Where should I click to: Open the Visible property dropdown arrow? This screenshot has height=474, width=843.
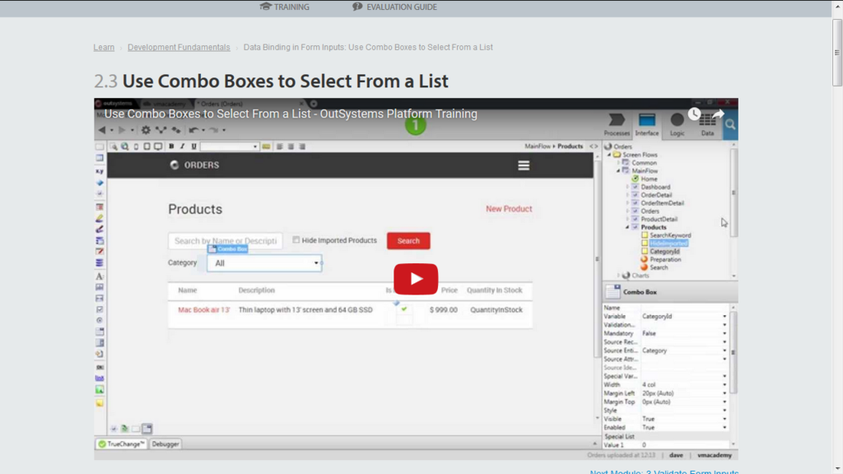point(724,419)
